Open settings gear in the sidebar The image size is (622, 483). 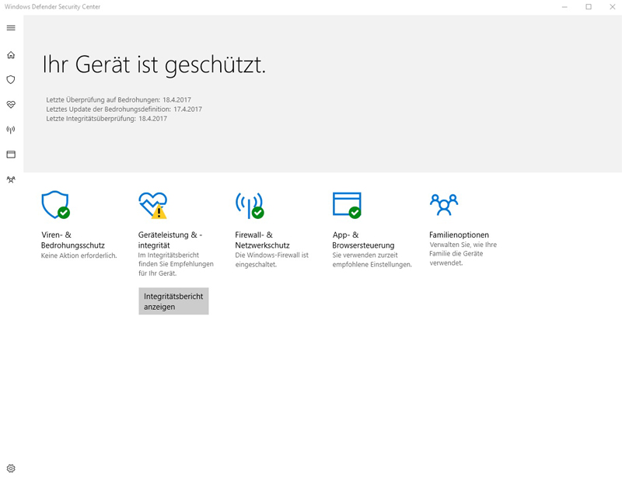pyautogui.click(x=11, y=468)
